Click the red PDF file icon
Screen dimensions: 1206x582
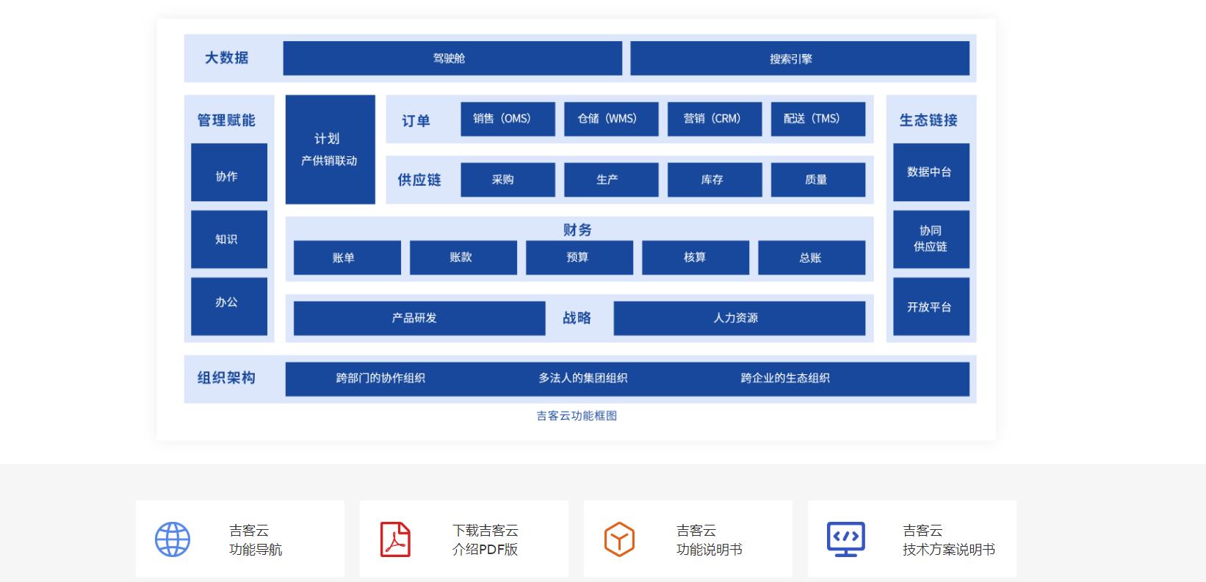[x=395, y=539]
